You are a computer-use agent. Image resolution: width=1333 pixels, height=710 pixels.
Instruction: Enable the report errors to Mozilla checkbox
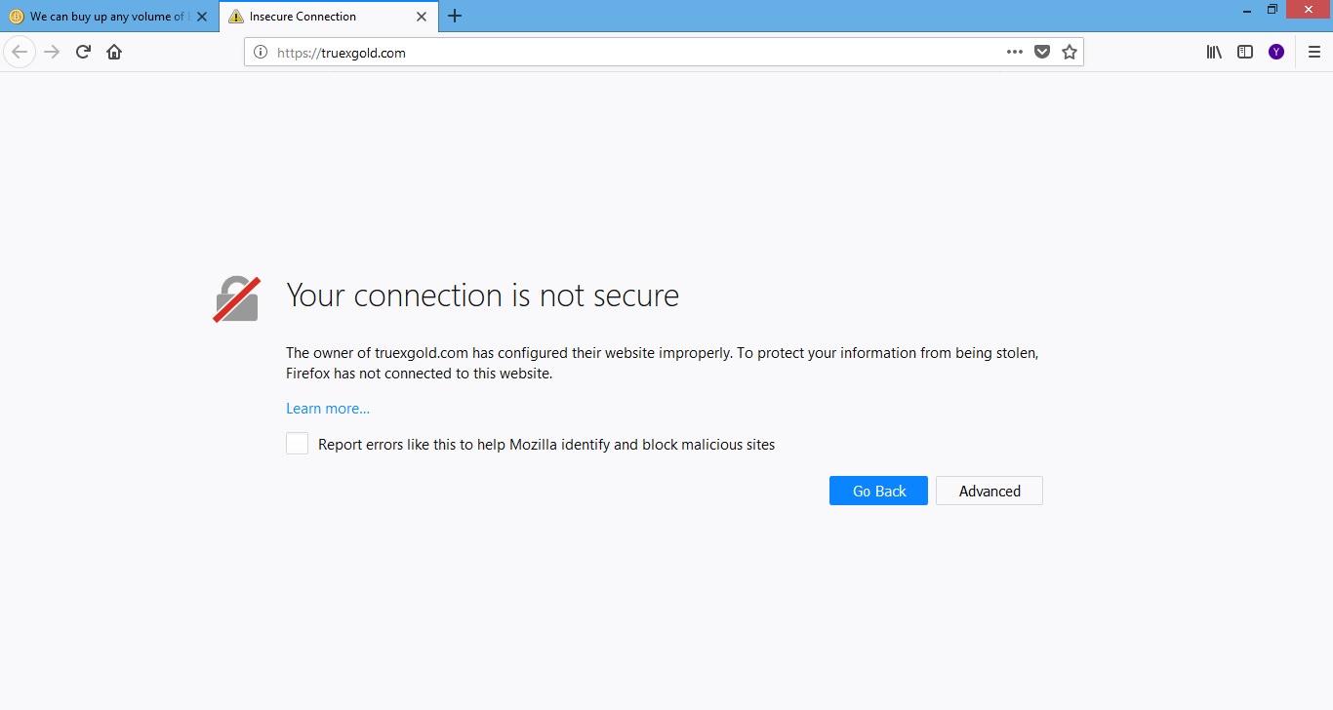pyautogui.click(x=298, y=444)
